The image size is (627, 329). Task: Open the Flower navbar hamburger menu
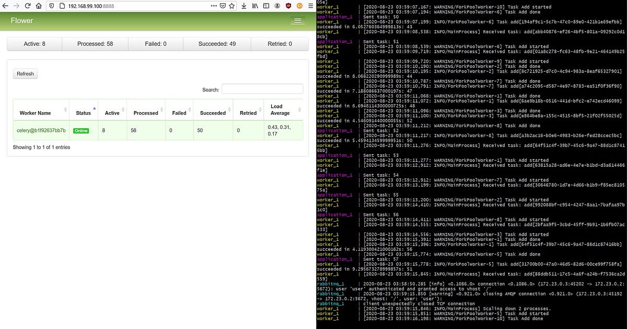click(297, 21)
